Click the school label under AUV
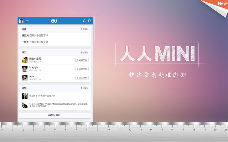The width and height of the screenshot is (228, 142). click(35, 80)
